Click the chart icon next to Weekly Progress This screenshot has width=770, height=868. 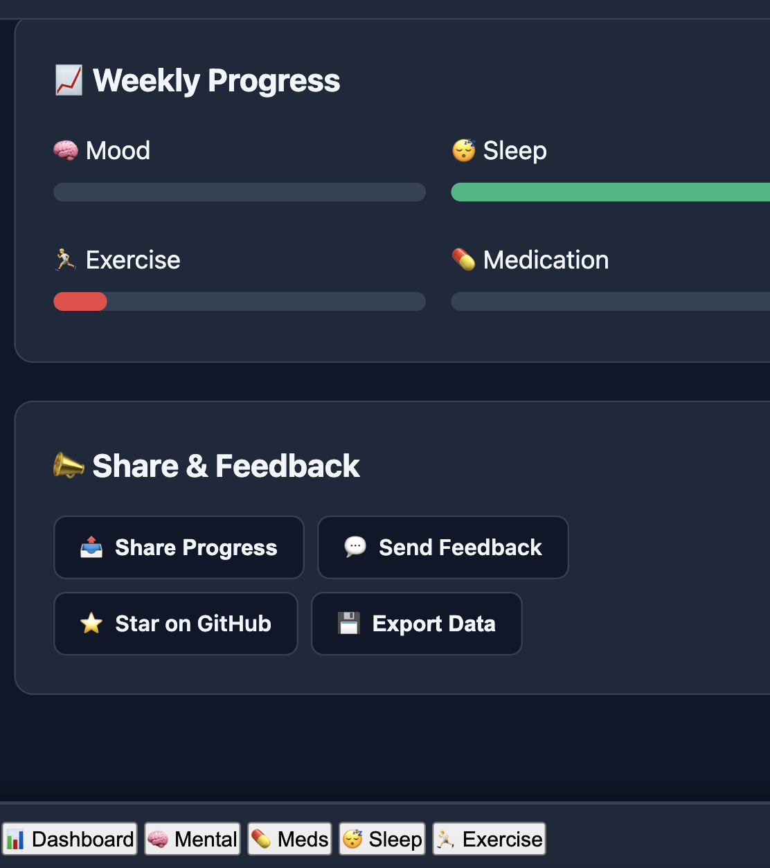(69, 80)
